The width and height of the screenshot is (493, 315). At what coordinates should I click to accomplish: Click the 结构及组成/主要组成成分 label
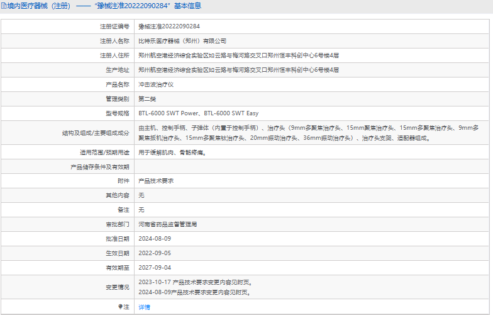[x=96, y=133]
